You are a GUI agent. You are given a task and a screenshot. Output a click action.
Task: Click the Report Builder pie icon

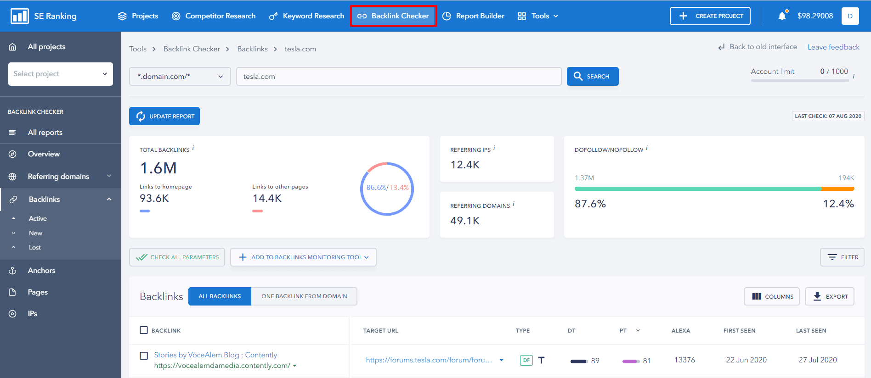447,16
